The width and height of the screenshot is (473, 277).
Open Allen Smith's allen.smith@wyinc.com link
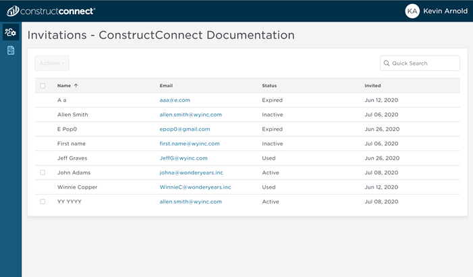pos(191,115)
